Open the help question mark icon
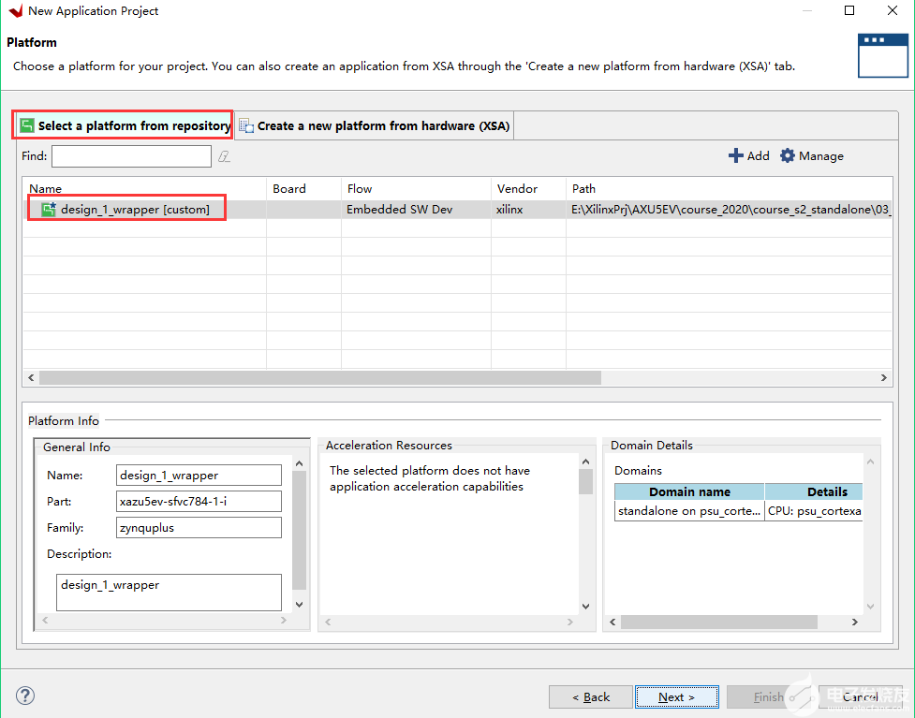Screen dimensions: 915x718 pos(25,696)
